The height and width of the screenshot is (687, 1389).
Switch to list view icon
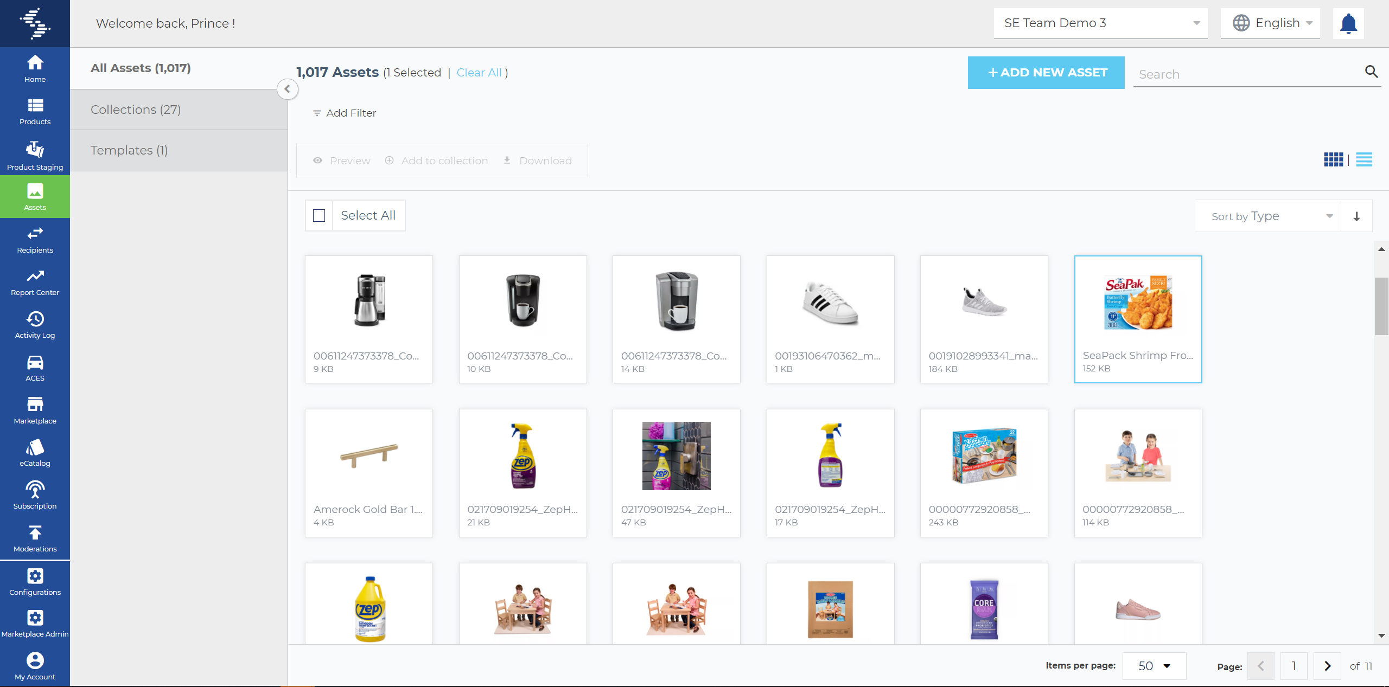1363,159
